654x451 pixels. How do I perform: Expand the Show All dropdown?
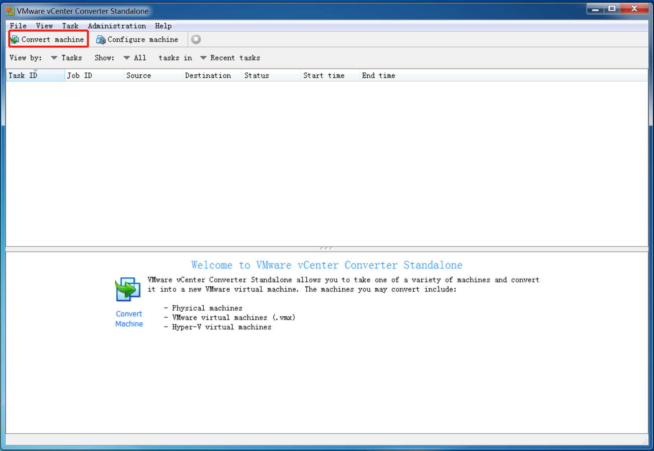135,58
